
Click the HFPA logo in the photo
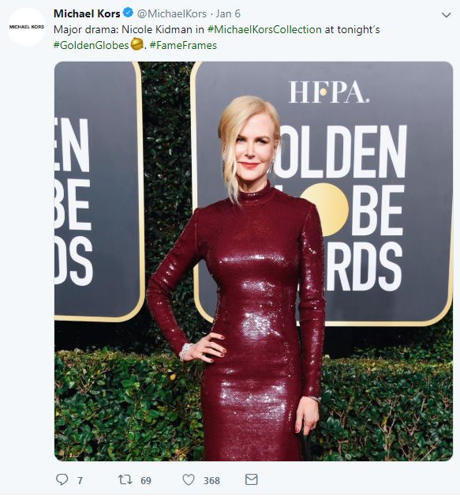click(328, 92)
